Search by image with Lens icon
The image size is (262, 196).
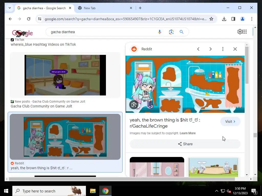coord(171,32)
